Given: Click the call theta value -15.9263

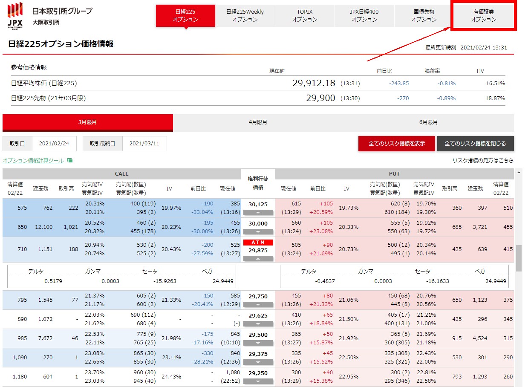Looking at the screenshot, I should [x=165, y=281].
